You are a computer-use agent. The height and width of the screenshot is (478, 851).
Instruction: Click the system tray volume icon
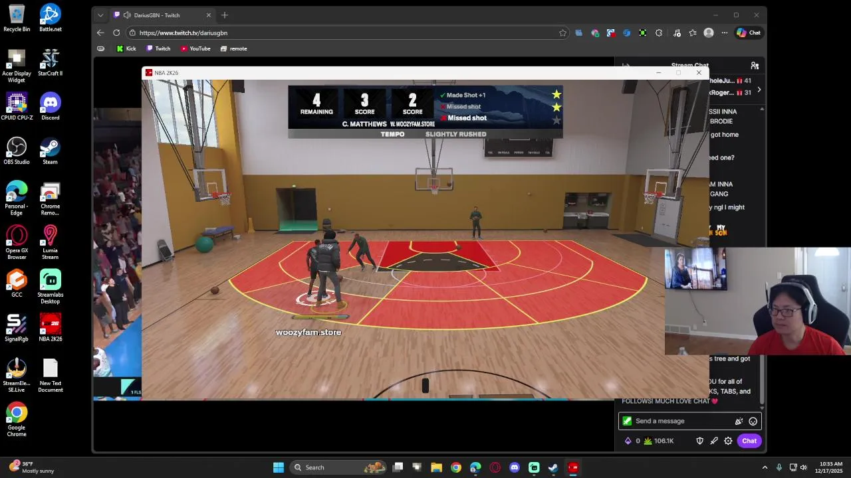coord(803,467)
